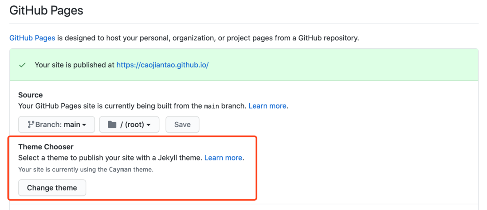Click the green checkmark success icon
The image size is (487, 210).
[22, 66]
